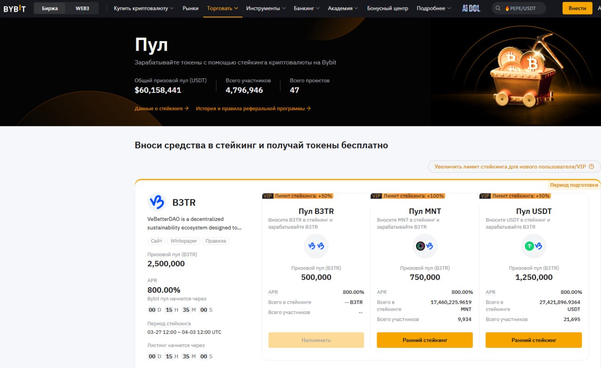Open the Данные о стейкинге link
Screen dimensions: 601x368
(162, 108)
